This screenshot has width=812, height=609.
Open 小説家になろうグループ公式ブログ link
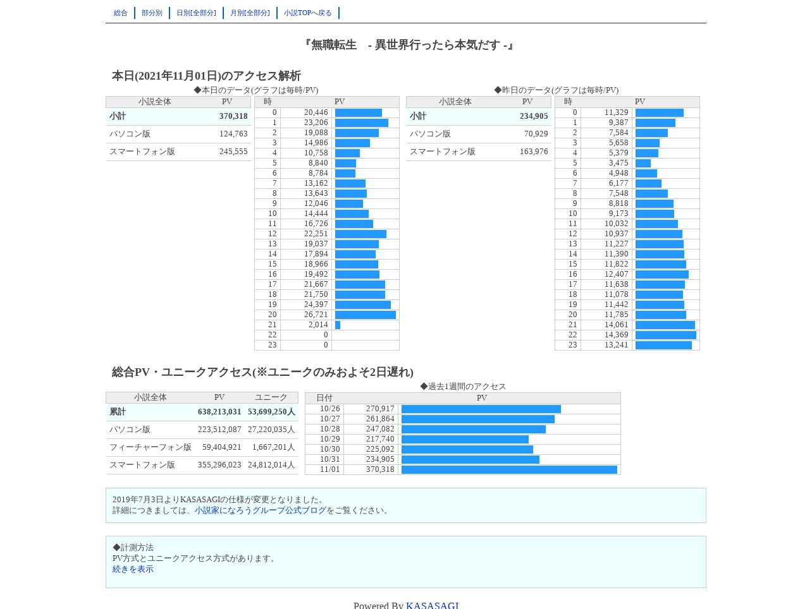261,510
